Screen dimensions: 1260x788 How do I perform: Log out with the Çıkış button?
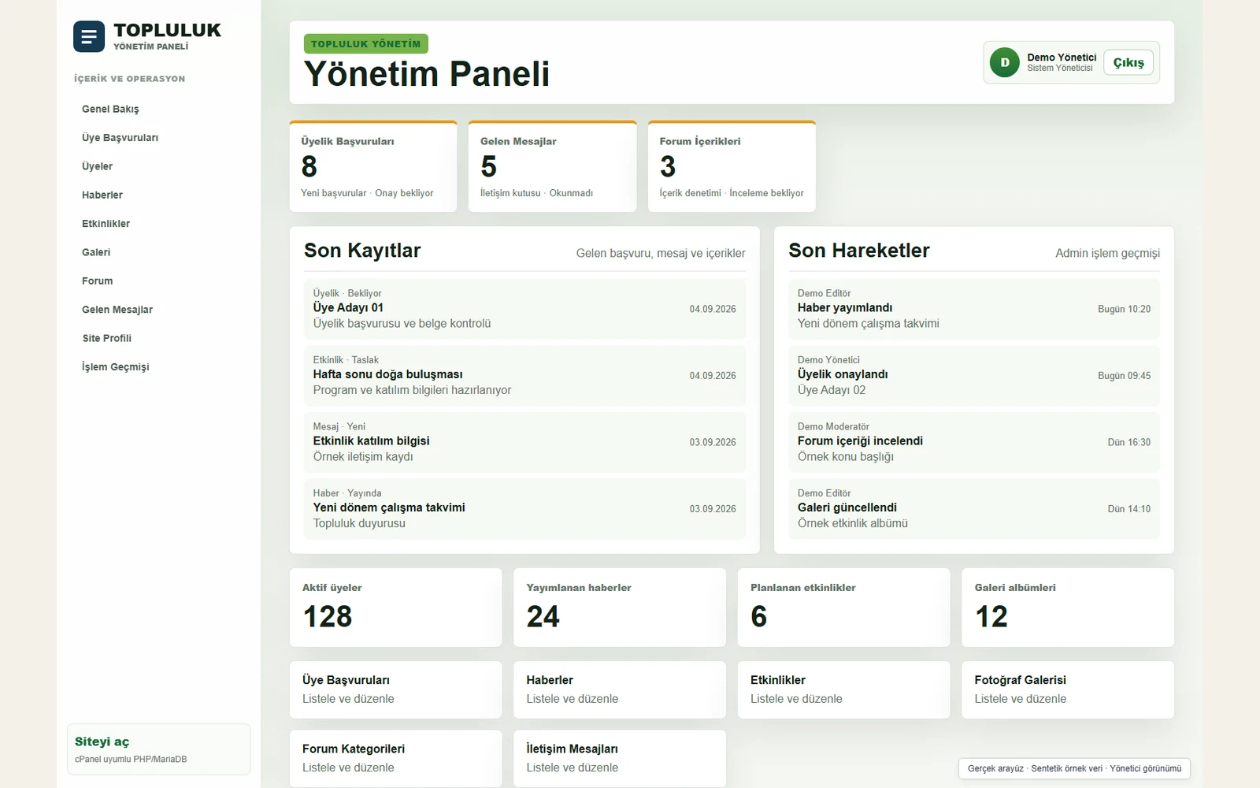click(x=1128, y=62)
